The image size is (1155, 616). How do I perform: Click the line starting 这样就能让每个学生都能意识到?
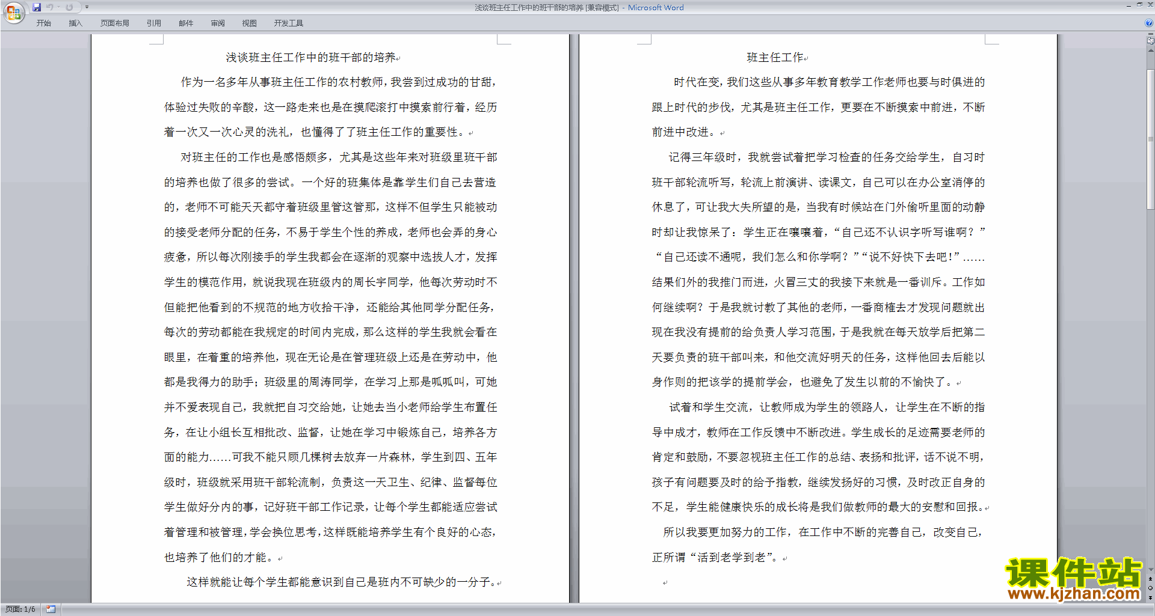pyautogui.click(x=341, y=582)
